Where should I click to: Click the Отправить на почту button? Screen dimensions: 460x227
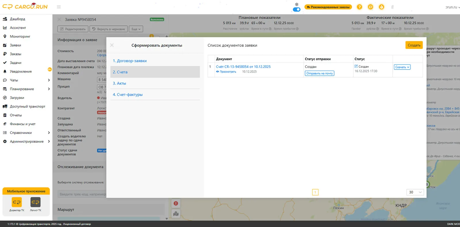319,73
